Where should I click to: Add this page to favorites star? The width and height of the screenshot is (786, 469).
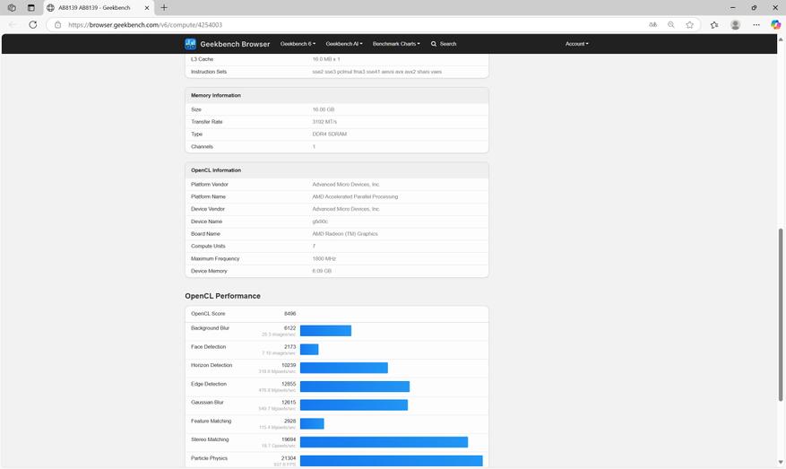pyautogui.click(x=690, y=24)
